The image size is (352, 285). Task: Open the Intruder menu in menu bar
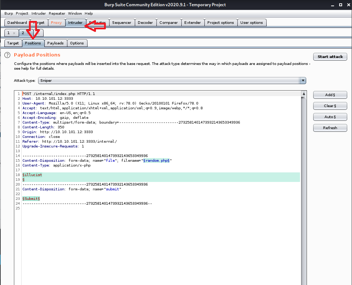click(38, 14)
